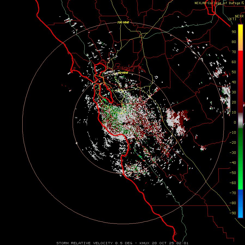Click the -80 value on the velocity scale
The width and height of the screenshot is (245, 245).
pos(233,203)
